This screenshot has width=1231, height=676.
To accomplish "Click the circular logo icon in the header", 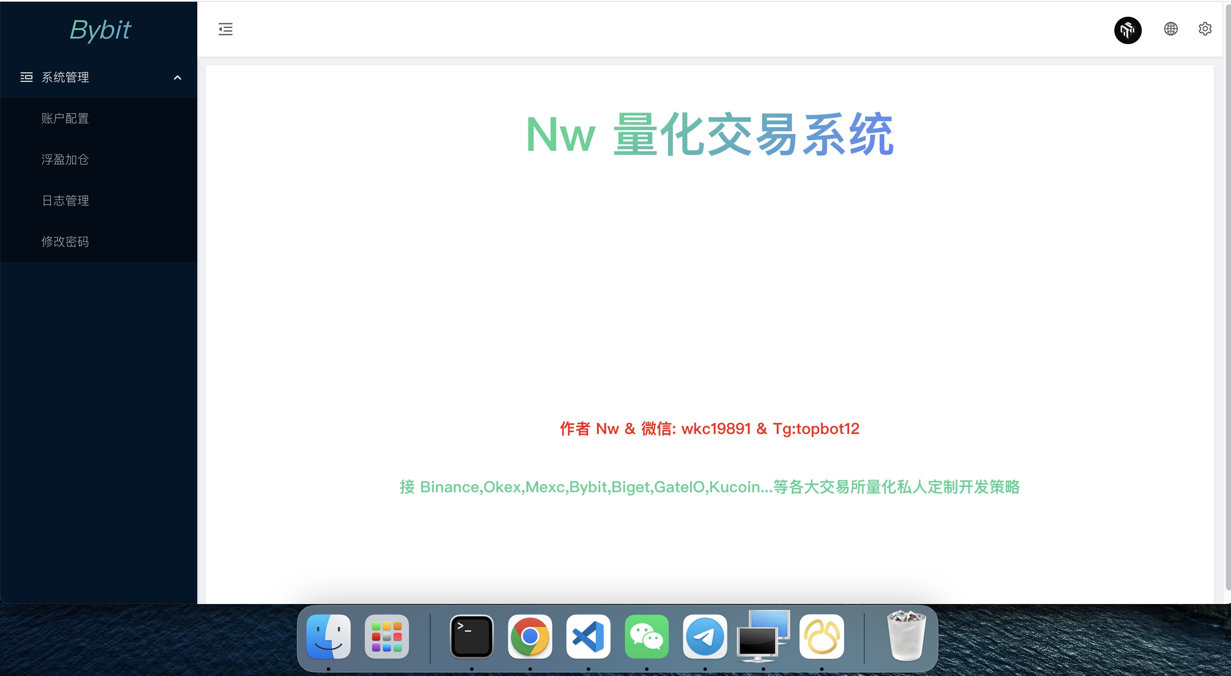I will [x=1128, y=30].
